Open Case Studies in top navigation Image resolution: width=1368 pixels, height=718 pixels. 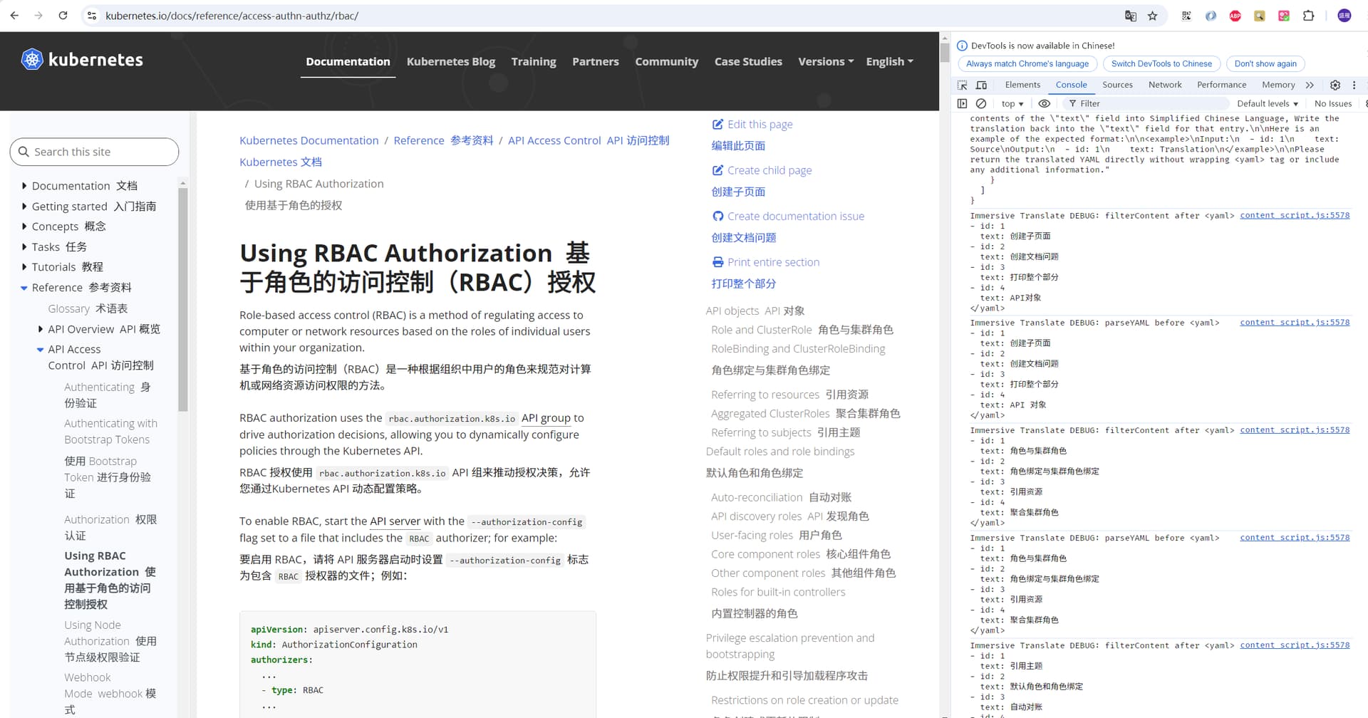(748, 61)
